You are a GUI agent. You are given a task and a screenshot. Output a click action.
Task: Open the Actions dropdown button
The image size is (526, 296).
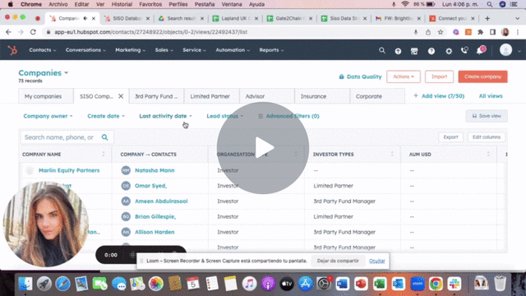point(404,76)
